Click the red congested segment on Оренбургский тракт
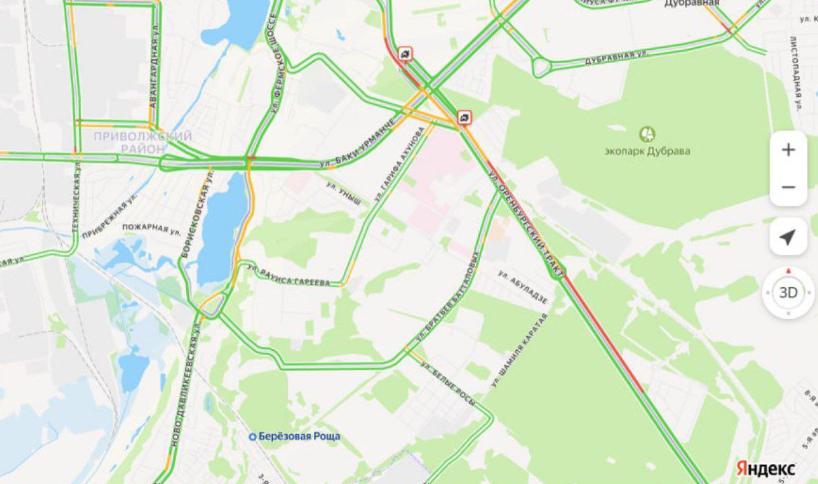This screenshot has width=818, height=484. [x=602, y=334]
